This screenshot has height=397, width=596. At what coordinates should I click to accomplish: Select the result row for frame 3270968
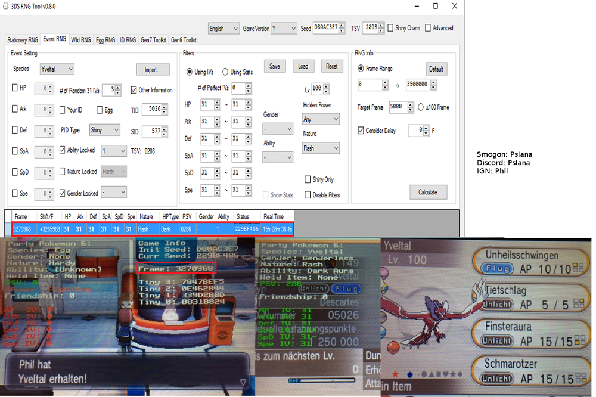click(152, 229)
